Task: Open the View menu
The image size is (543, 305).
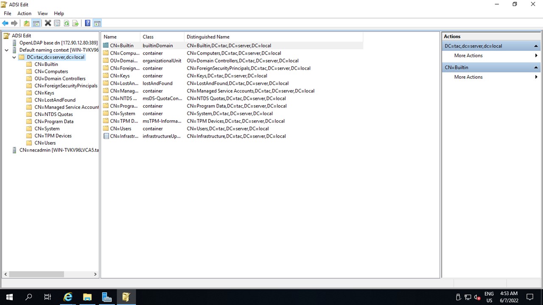Action: (x=42, y=14)
